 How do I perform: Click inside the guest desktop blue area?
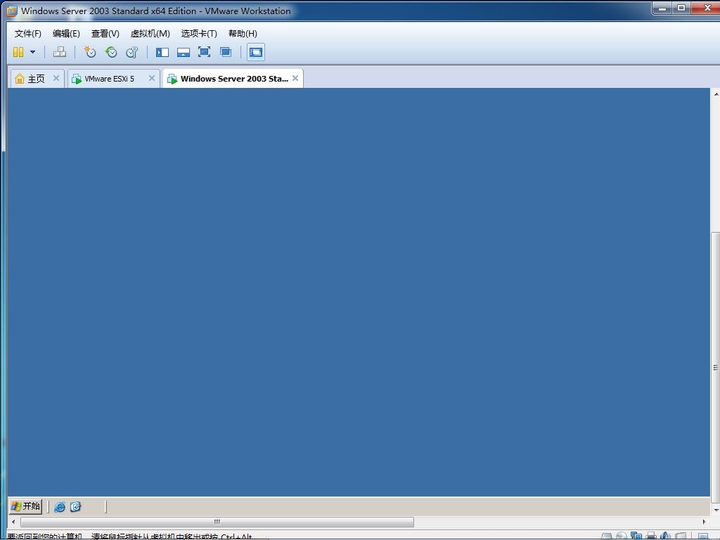pos(359,292)
